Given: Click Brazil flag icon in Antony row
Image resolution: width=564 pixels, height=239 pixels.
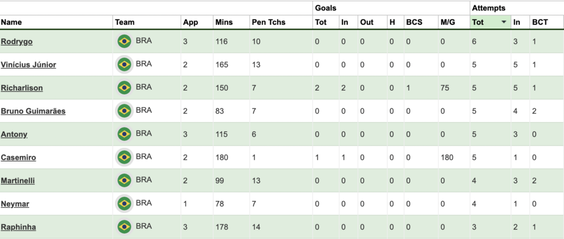Looking at the screenshot, I should coord(124,134).
